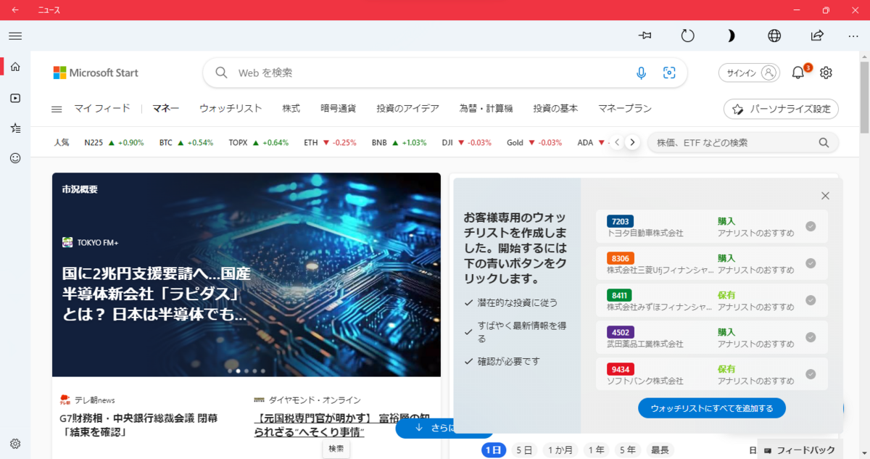The image size is (870, 459).
Task: Open visual search camera icon
Action: click(669, 73)
